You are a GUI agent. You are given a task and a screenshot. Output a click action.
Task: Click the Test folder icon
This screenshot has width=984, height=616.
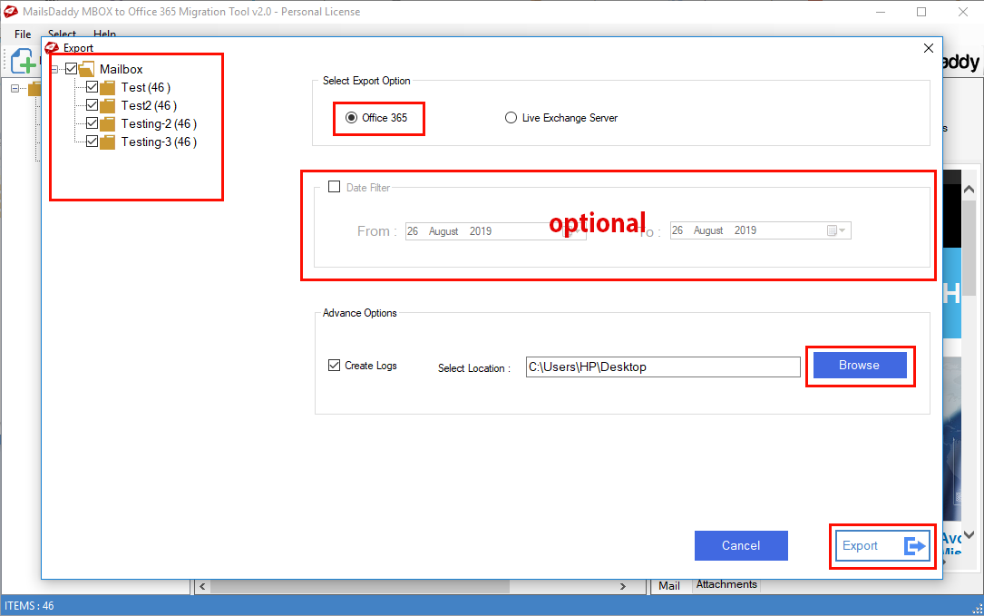(x=108, y=87)
